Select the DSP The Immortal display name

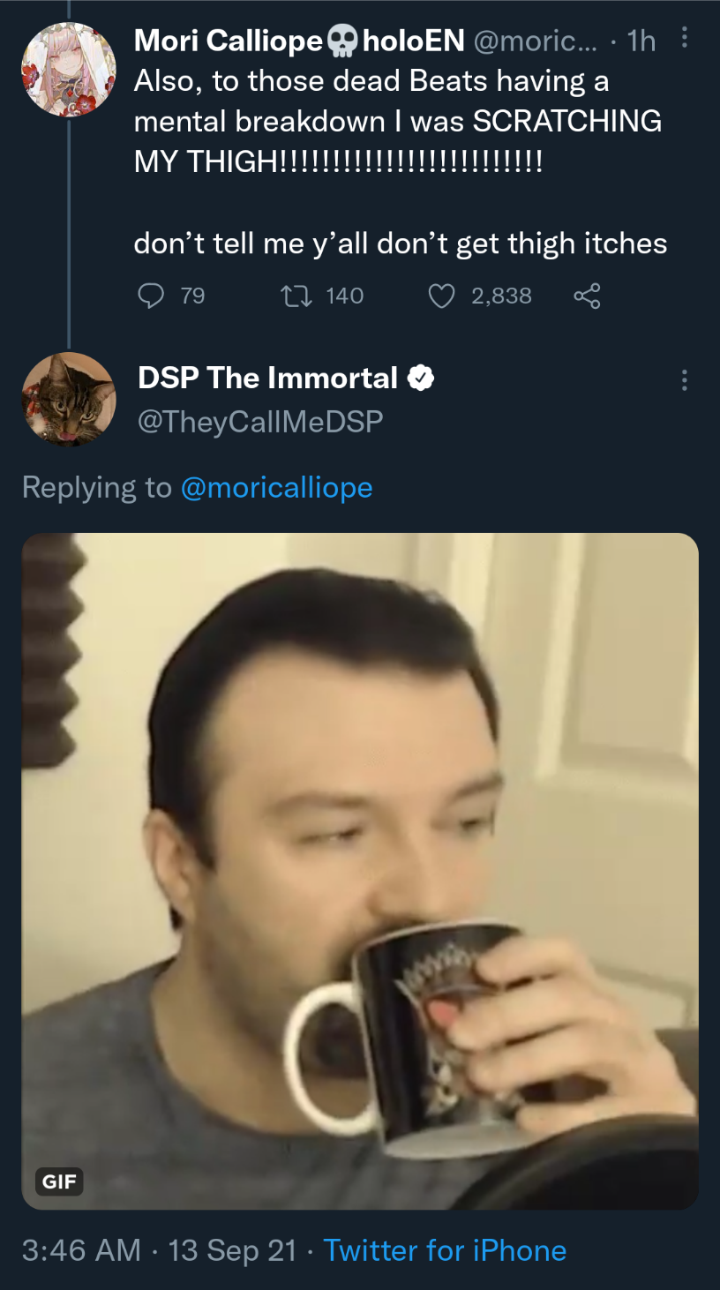(268, 379)
